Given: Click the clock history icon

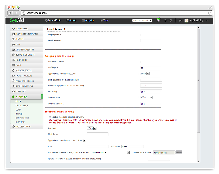Looking at the screenshot, I should coord(165,20).
